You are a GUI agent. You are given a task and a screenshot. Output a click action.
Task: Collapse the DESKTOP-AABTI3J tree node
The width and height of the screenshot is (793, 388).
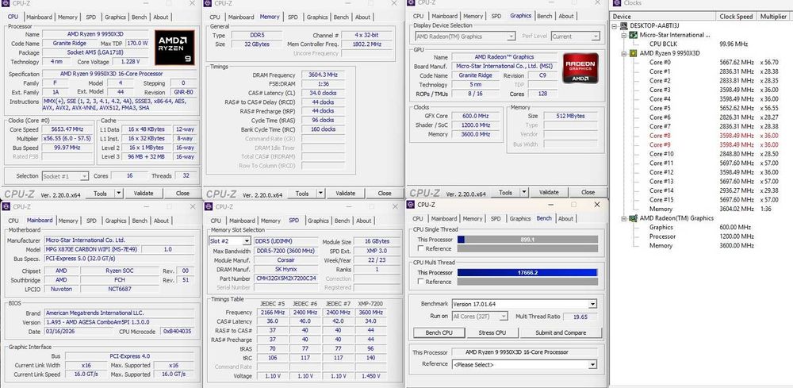(x=615, y=26)
